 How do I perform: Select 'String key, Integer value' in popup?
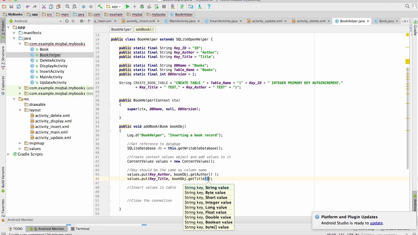coord(208,203)
